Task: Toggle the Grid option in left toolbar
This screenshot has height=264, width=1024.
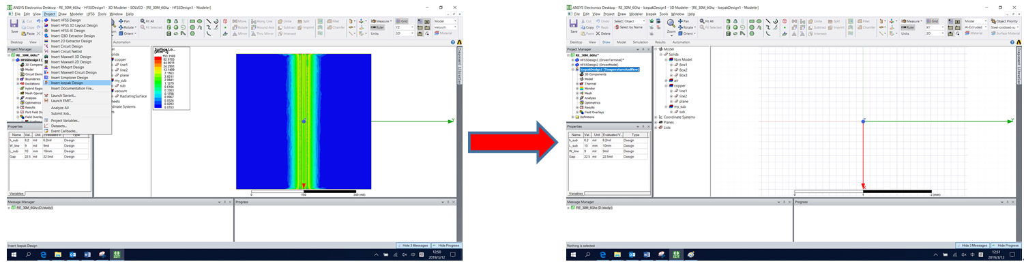Action: coord(403,21)
